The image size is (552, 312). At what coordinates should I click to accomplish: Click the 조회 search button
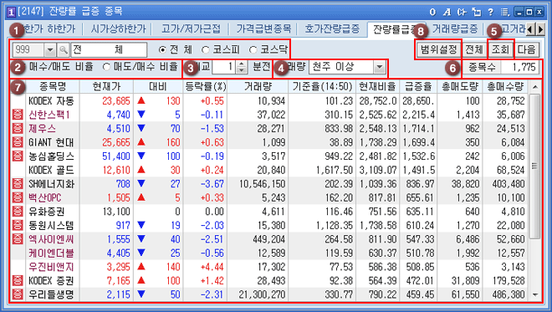pyautogui.click(x=501, y=49)
